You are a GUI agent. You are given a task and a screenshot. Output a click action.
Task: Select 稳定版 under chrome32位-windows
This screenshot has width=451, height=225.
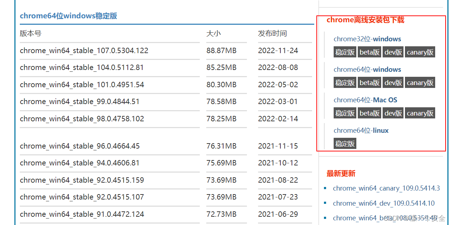tap(345, 52)
